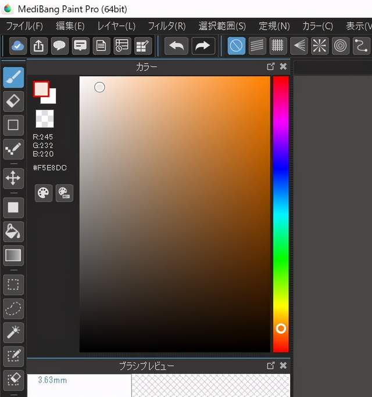The height and width of the screenshot is (397, 372).
Task: Select the Select Eraser tool
Action: pos(13,380)
